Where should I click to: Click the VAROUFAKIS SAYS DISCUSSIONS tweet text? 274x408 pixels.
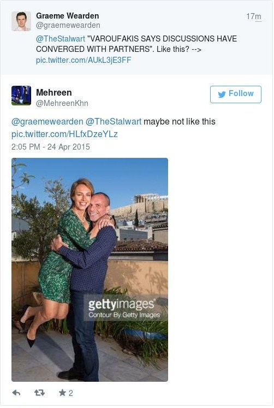(x=136, y=44)
